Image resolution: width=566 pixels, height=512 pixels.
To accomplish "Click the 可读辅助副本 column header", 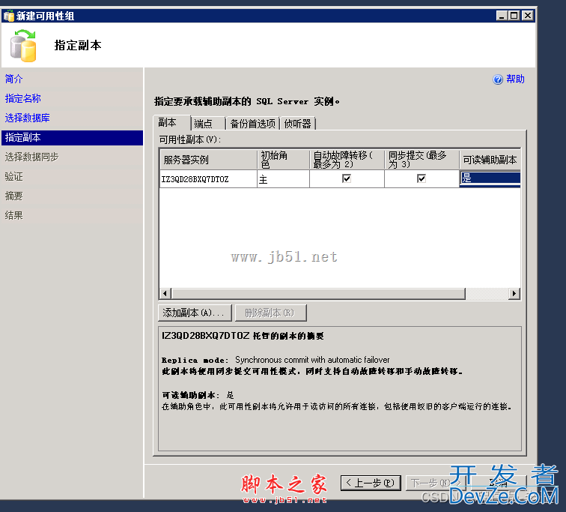I will 490,160.
